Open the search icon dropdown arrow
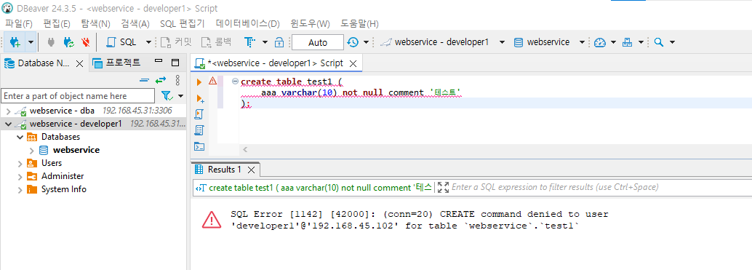This screenshot has height=270, width=752. coord(672,42)
